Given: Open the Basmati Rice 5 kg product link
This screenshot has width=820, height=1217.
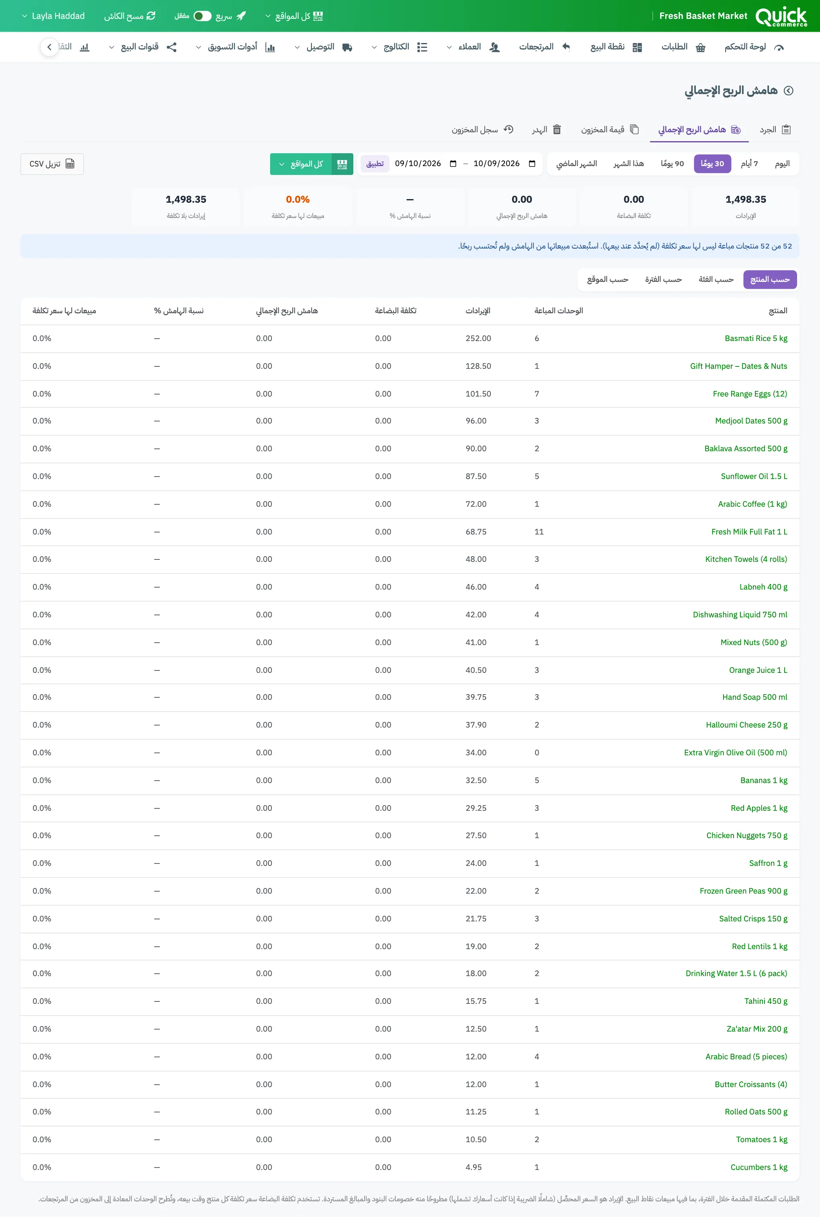Looking at the screenshot, I should [756, 339].
